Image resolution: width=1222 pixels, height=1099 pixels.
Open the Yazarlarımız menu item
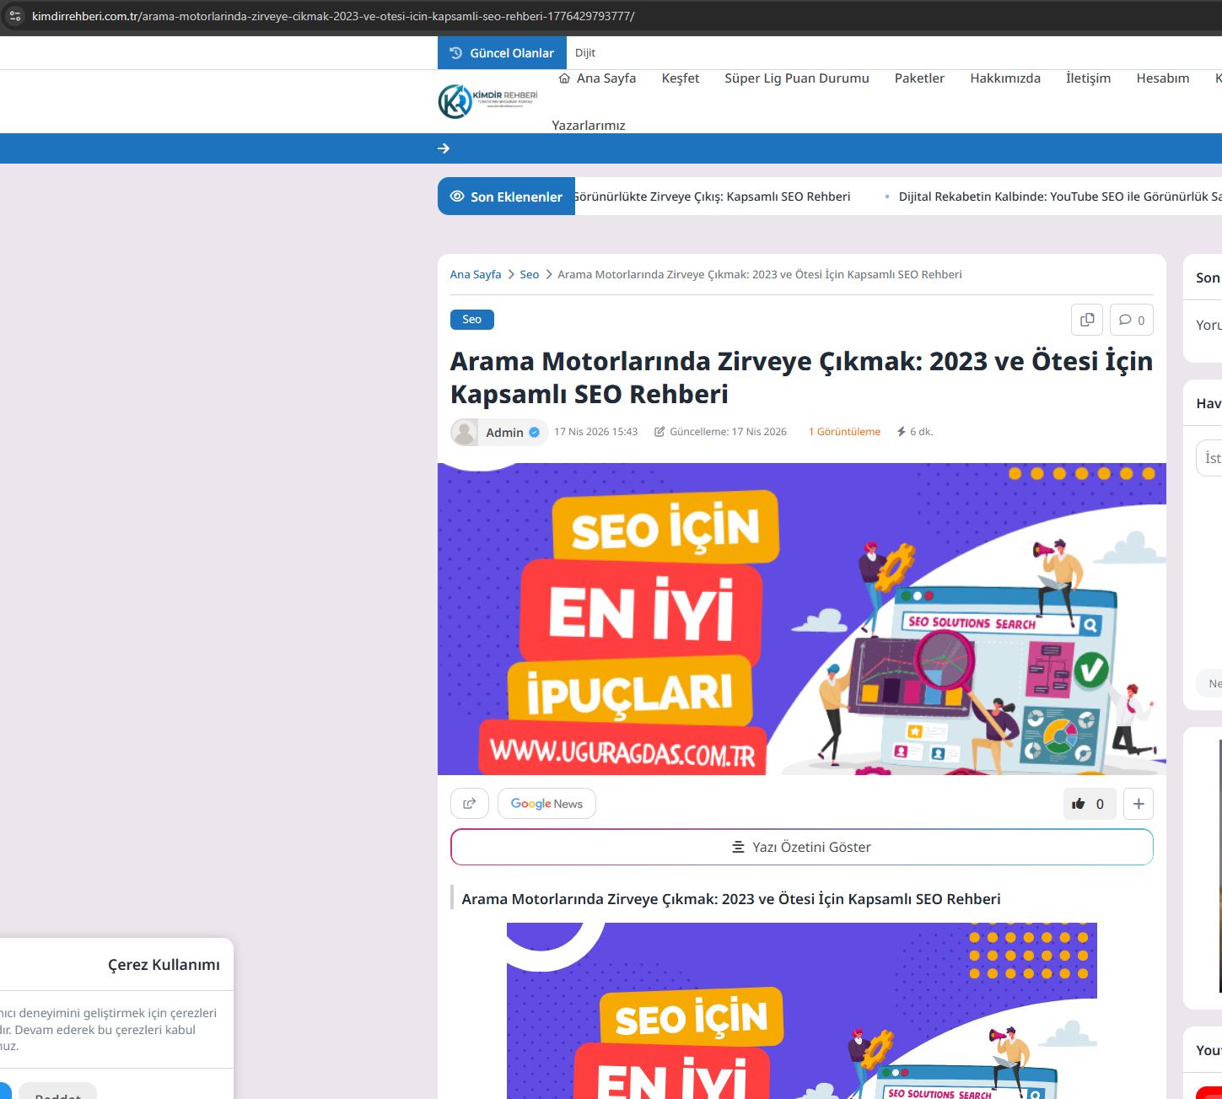tap(589, 126)
